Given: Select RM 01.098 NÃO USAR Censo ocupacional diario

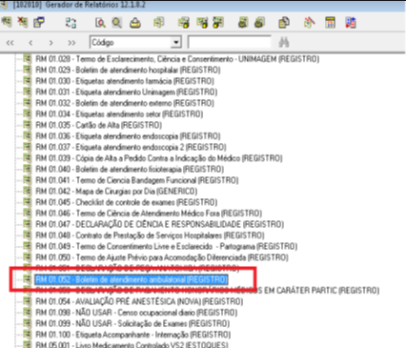Looking at the screenshot, I should point(136,313).
